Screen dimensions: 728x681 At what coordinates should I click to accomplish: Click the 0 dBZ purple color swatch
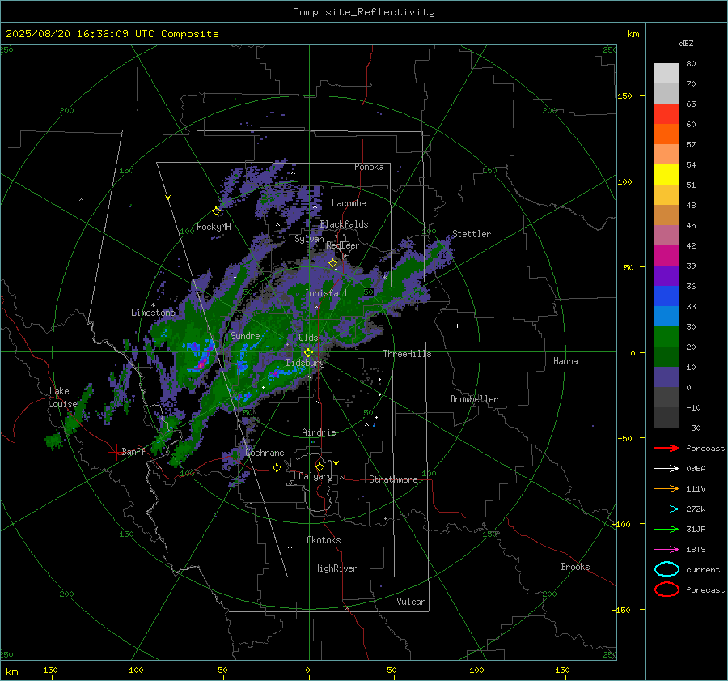click(667, 377)
